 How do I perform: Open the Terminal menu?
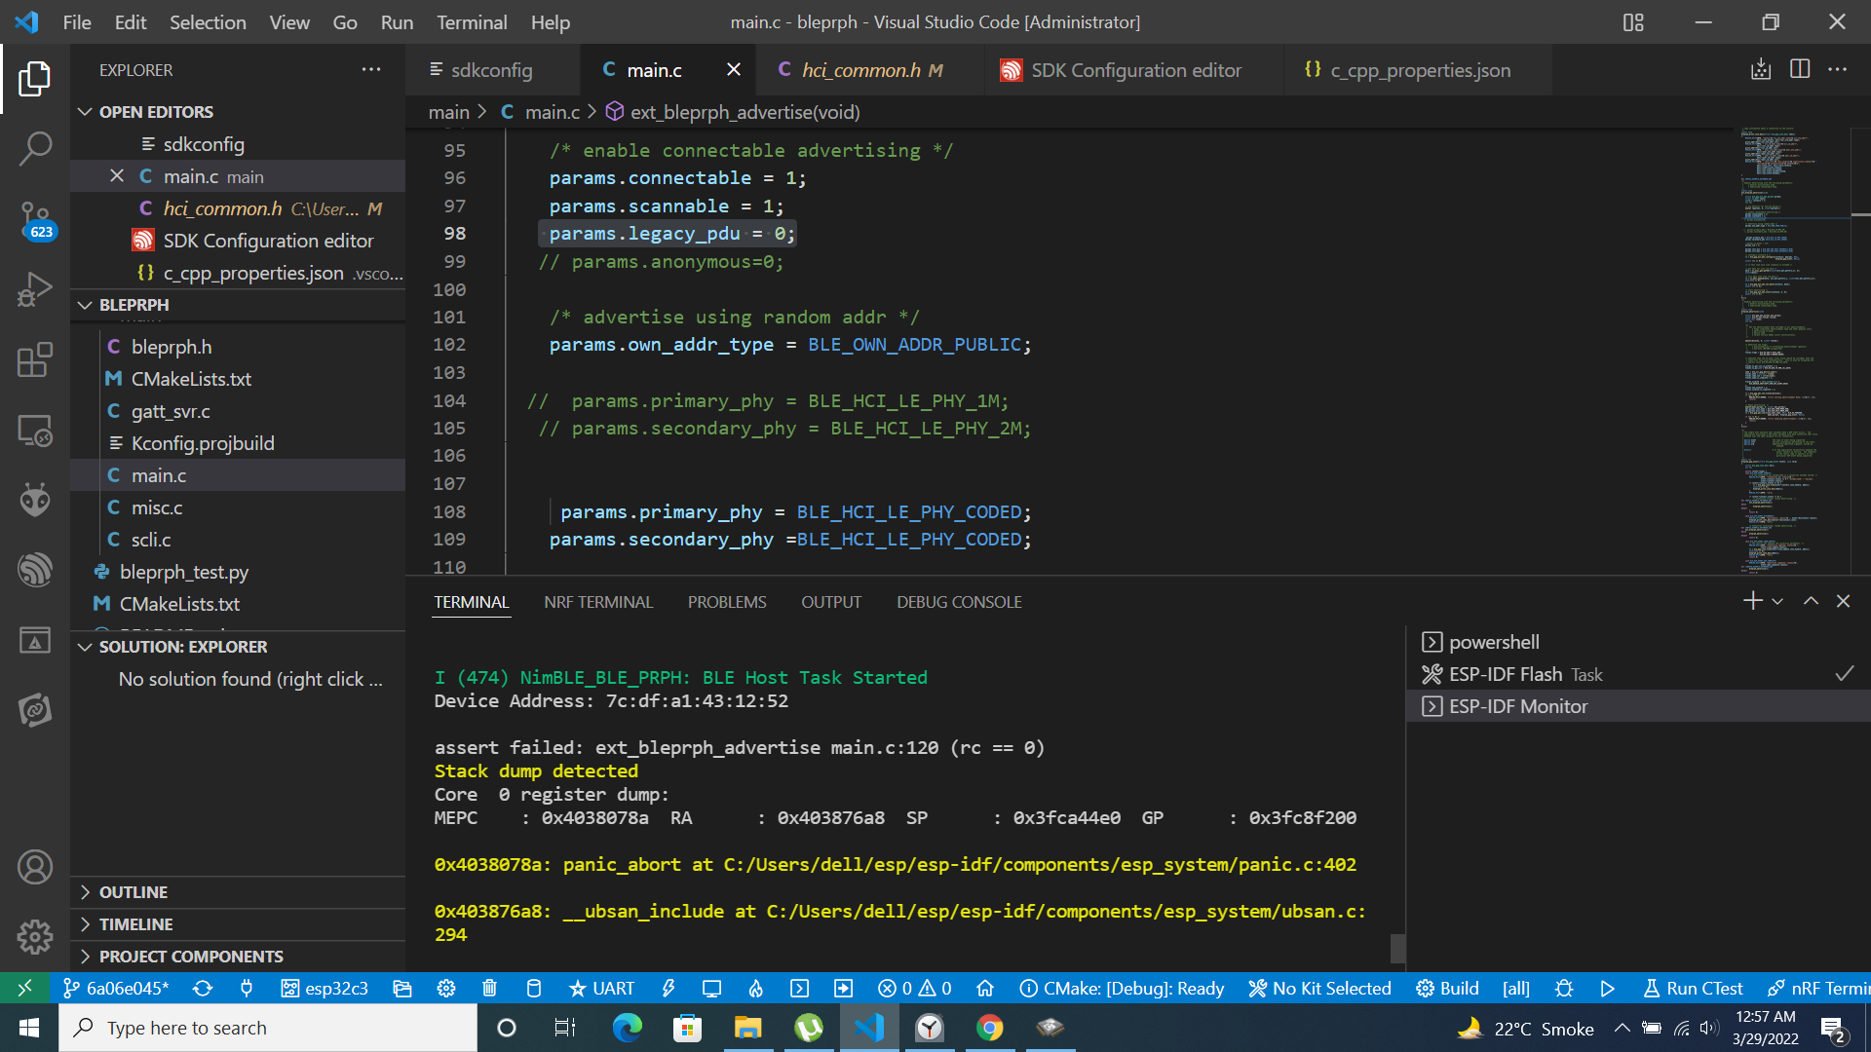pyautogui.click(x=471, y=21)
